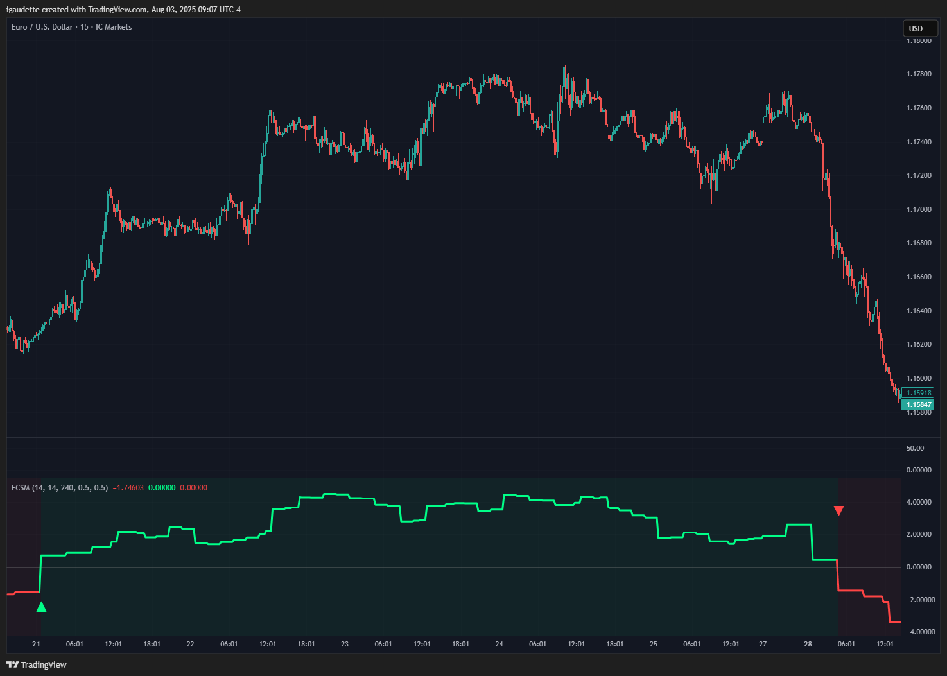Click the red down-triangle sell signal marker
Screen dimensions: 947x676
(838, 510)
